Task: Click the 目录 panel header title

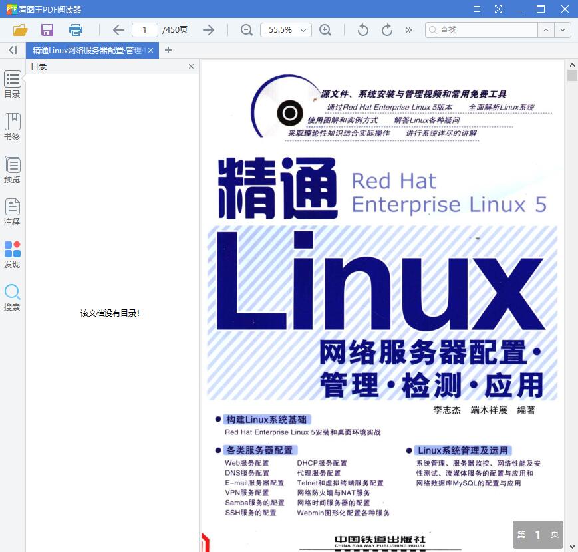Action: (x=39, y=67)
